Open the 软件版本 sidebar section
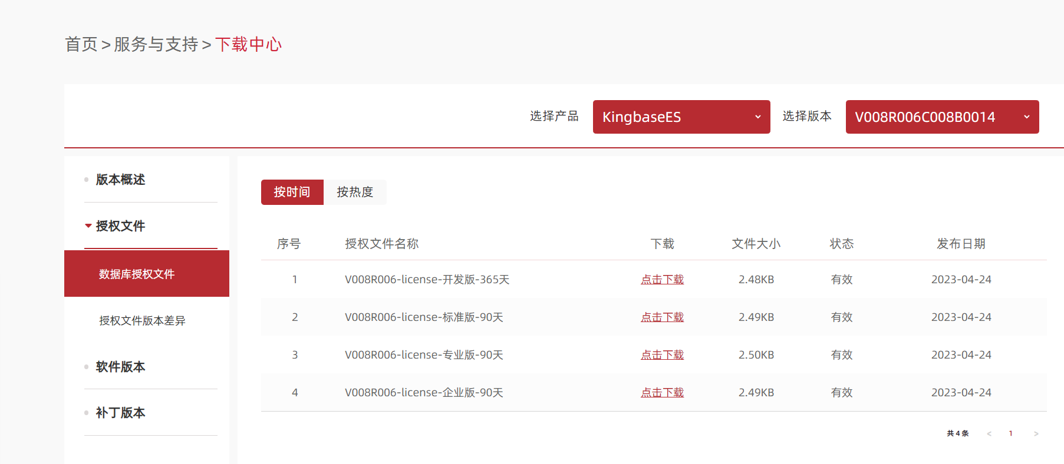 (x=120, y=367)
